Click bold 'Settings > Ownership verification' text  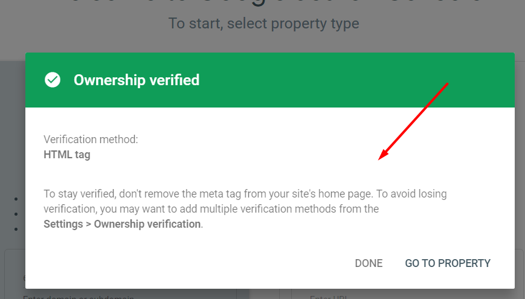(x=122, y=224)
